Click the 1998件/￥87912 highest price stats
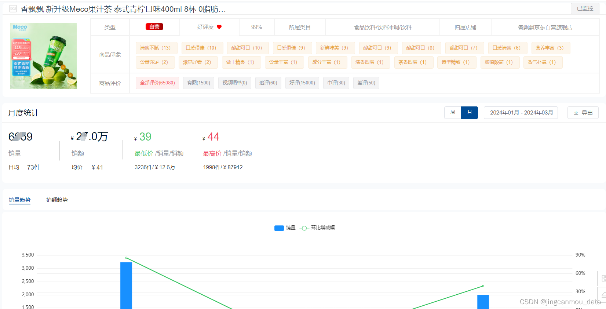Screen dimensions: 606x309 223,167
